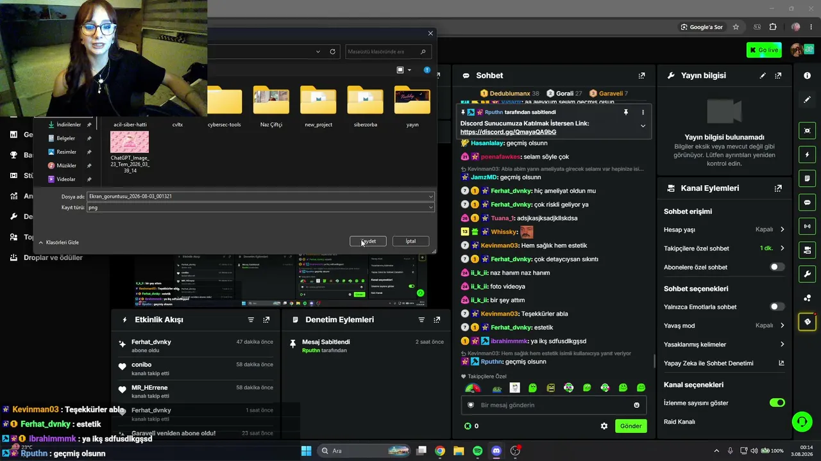Click the lightning bolt sidebar icon

(807, 154)
